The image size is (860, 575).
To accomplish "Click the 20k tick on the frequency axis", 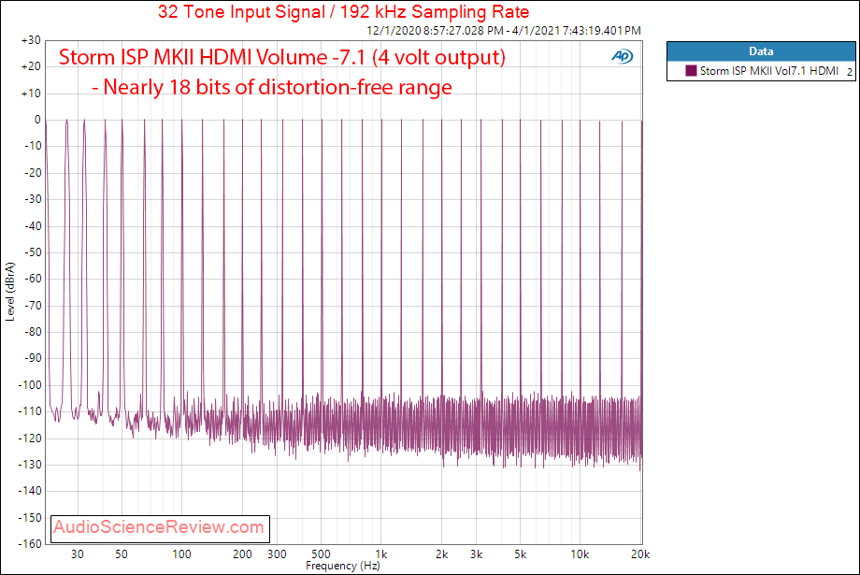I will coord(640,554).
